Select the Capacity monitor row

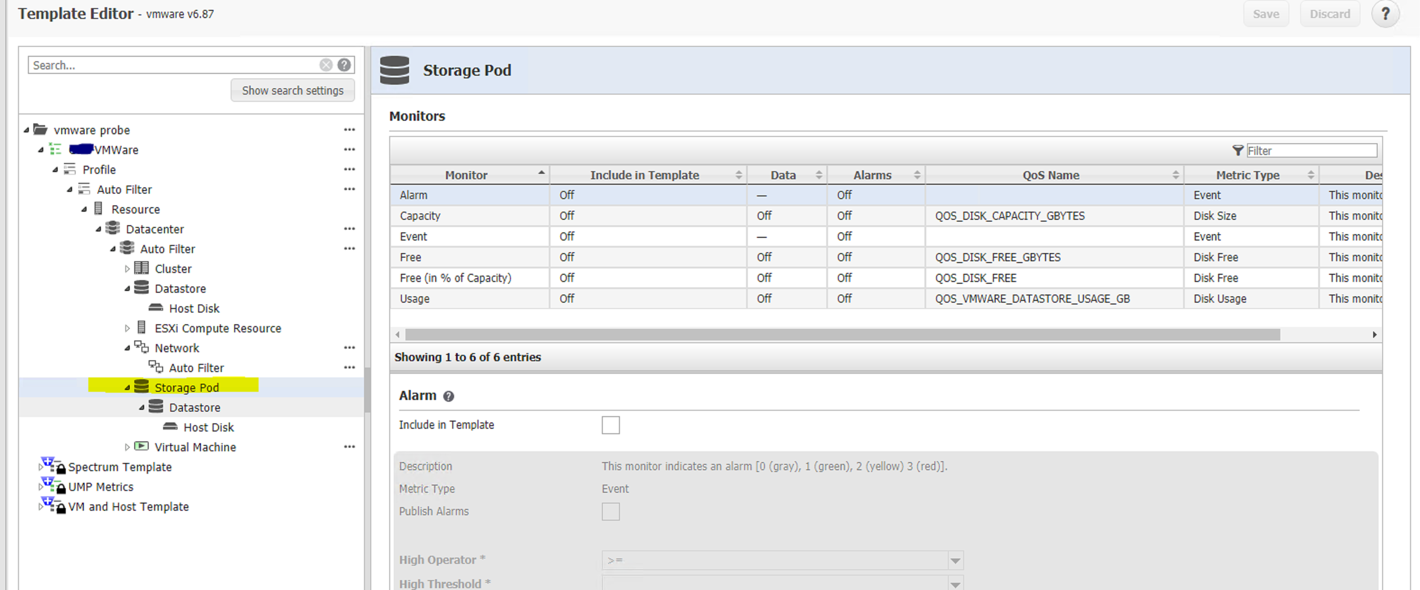click(420, 216)
